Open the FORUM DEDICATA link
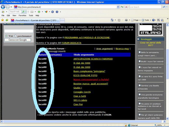Image resolution: width=169 pixels, height=127 pixels. click(71, 43)
